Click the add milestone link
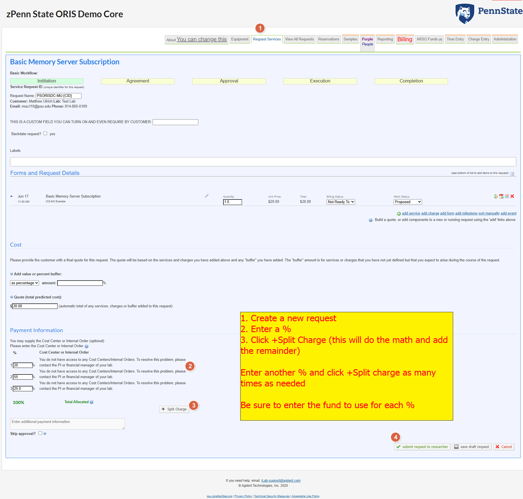 point(466,213)
